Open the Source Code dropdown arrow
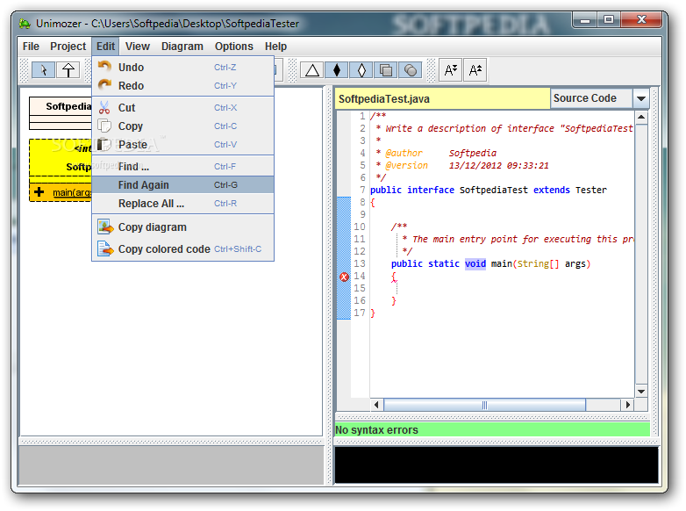686x511 pixels. pyautogui.click(x=641, y=98)
